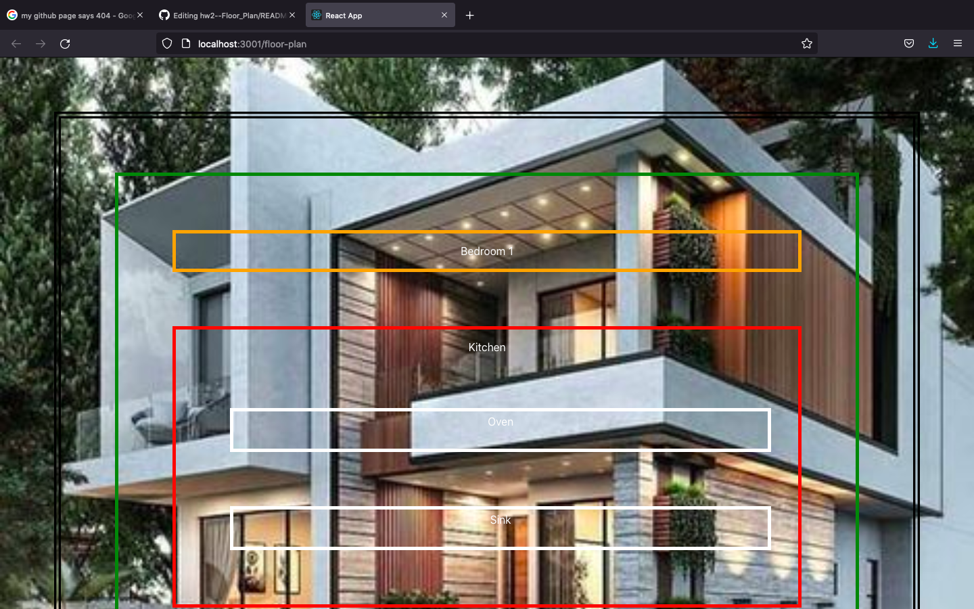Click the Save to Pocket icon
Image resolution: width=974 pixels, height=609 pixels.
click(x=908, y=43)
